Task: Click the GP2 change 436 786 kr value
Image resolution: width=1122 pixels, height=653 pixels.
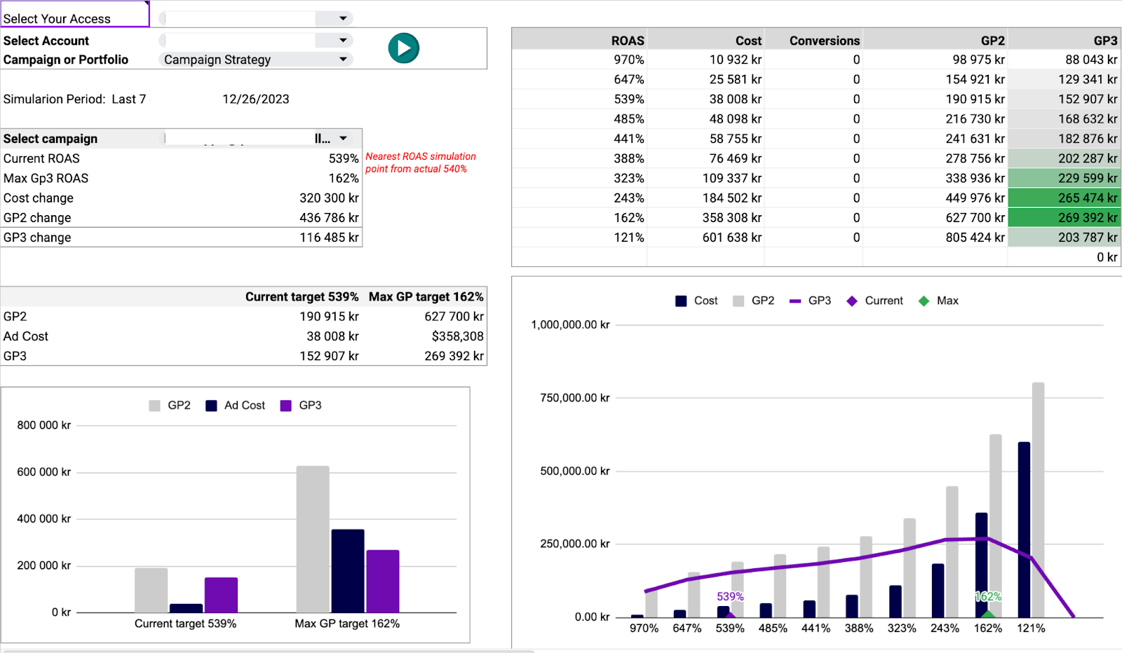Action: click(x=329, y=218)
